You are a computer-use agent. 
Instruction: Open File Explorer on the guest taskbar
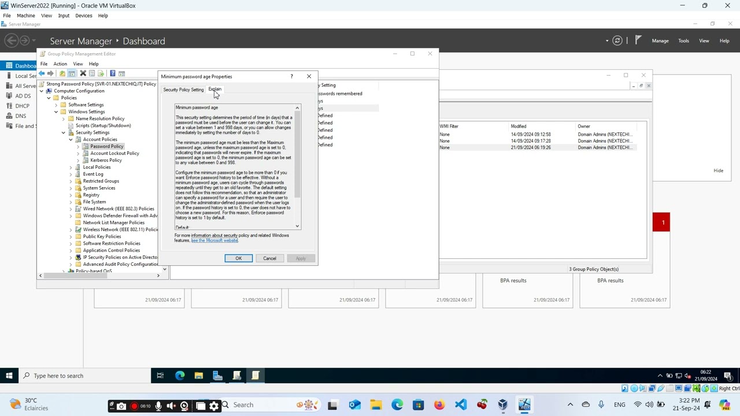(x=199, y=376)
